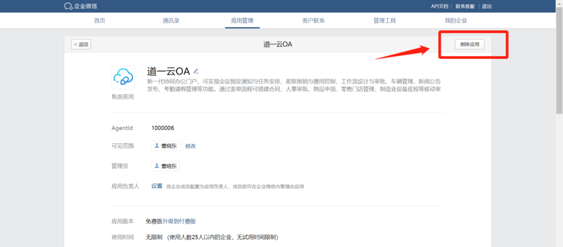Click the 返回 back button

click(x=81, y=44)
